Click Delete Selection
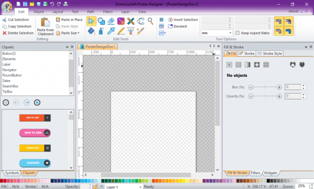This screenshot has width=314, height=189. coord(18,33)
